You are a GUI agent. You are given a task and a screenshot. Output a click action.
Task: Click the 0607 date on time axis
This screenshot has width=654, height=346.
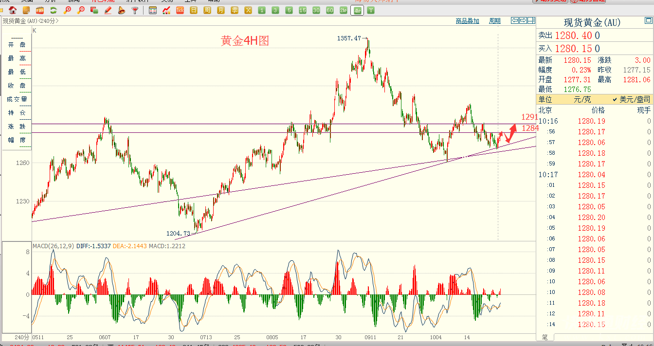[x=105, y=337]
